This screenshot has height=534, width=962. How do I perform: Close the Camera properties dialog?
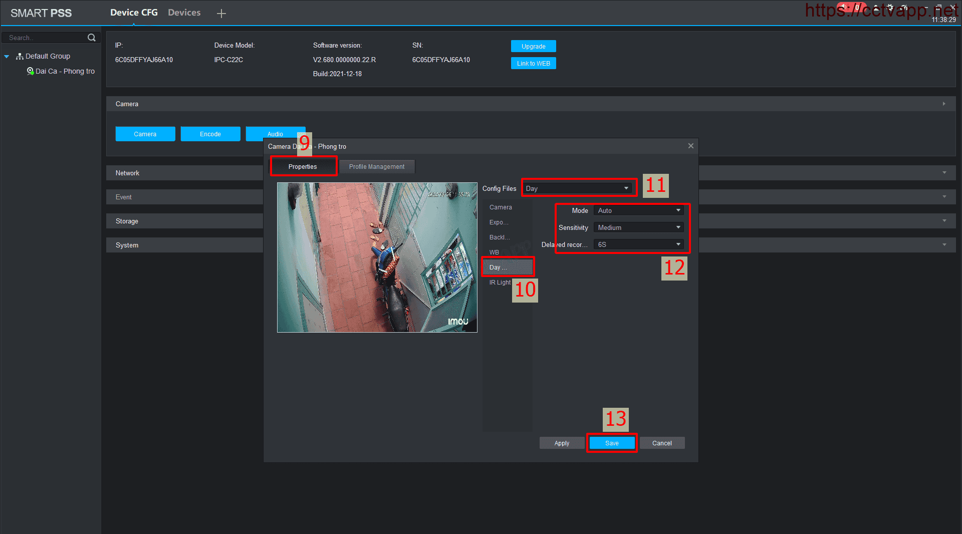pyautogui.click(x=690, y=146)
